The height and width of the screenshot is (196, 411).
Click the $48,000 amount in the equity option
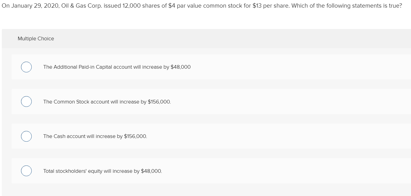tap(152, 171)
